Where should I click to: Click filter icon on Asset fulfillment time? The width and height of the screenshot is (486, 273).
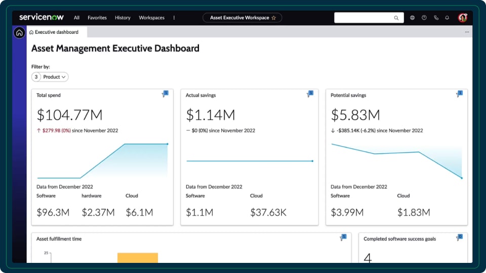pos(343,237)
